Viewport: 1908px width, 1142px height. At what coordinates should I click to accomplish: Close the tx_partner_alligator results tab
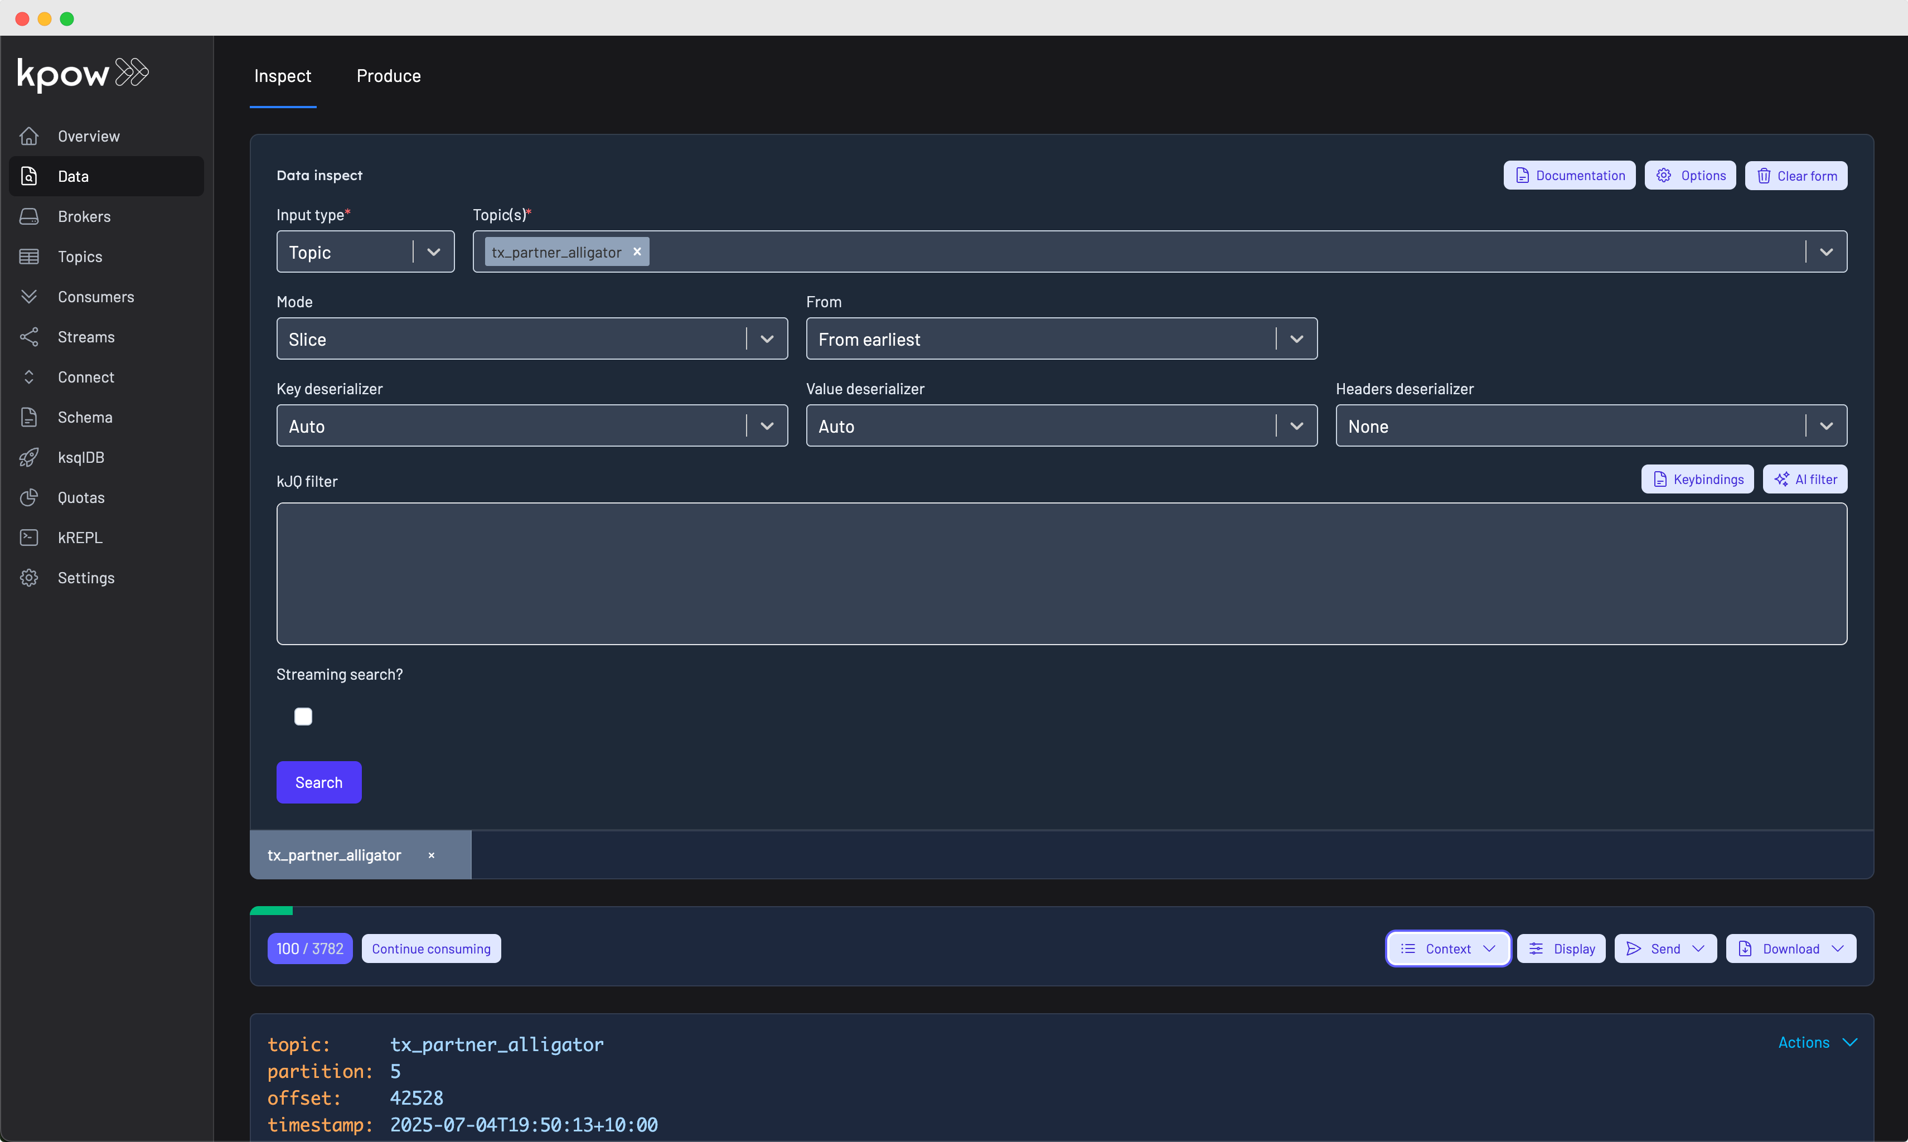point(432,855)
